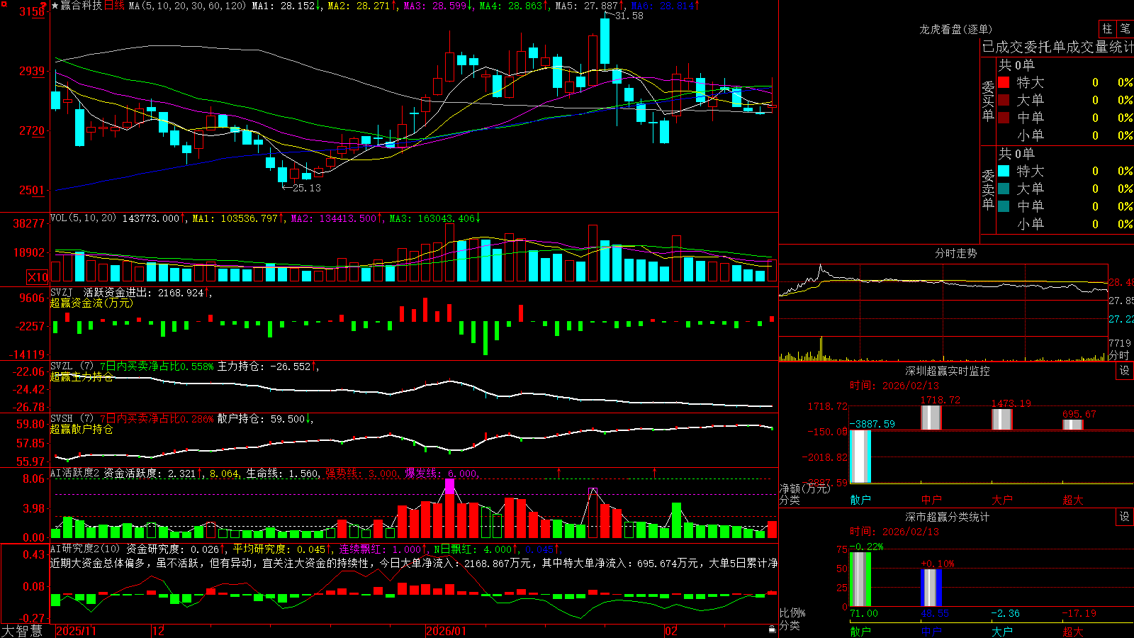Click the 中户 bar showing 1718.72
This screenshot has height=638, width=1134.
click(931, 418)
